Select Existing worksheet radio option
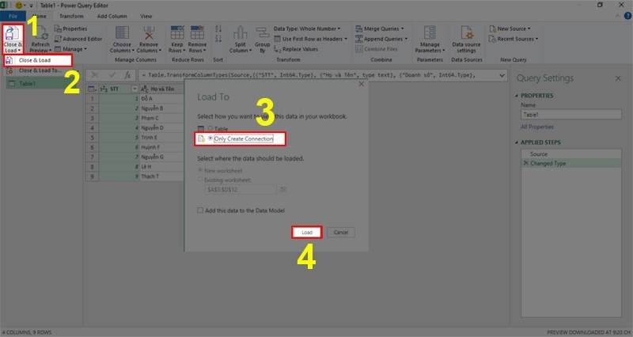Screen dimensions: 633x337 (x=200, y=180)
